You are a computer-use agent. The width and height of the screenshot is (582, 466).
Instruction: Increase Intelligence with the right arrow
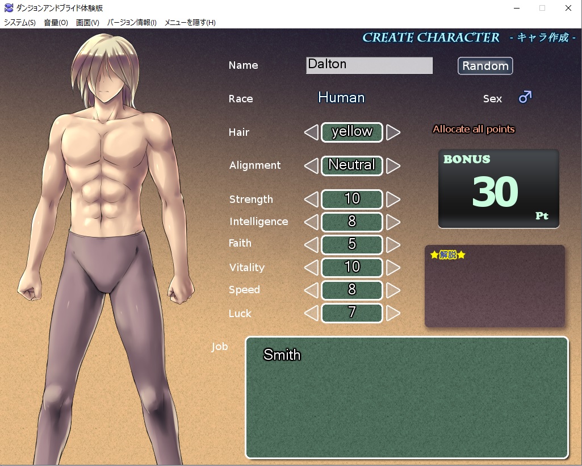coord(393,222)
